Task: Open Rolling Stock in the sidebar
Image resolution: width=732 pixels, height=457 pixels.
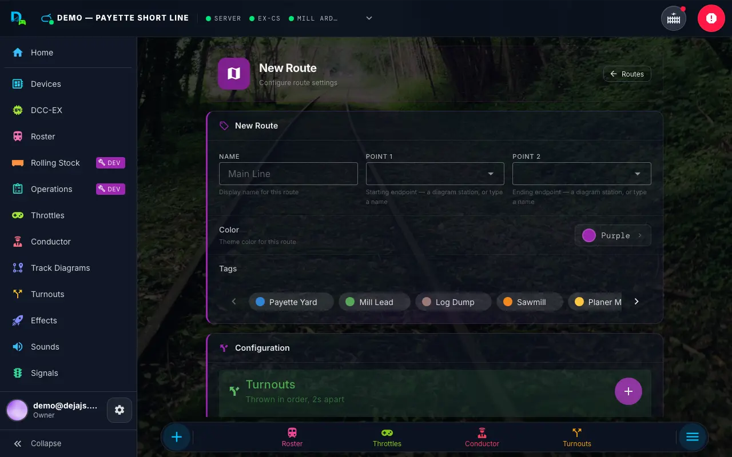Action: click(x=68, y=163)
